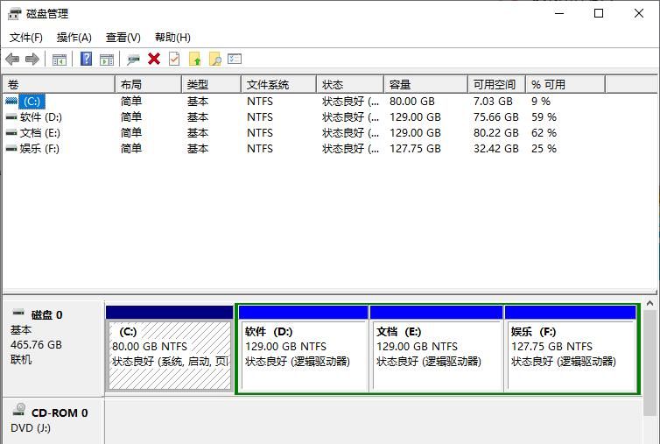Open the 帮助(H) menu
The width and height of the screenshot is (660, 444).
point(172,38)
